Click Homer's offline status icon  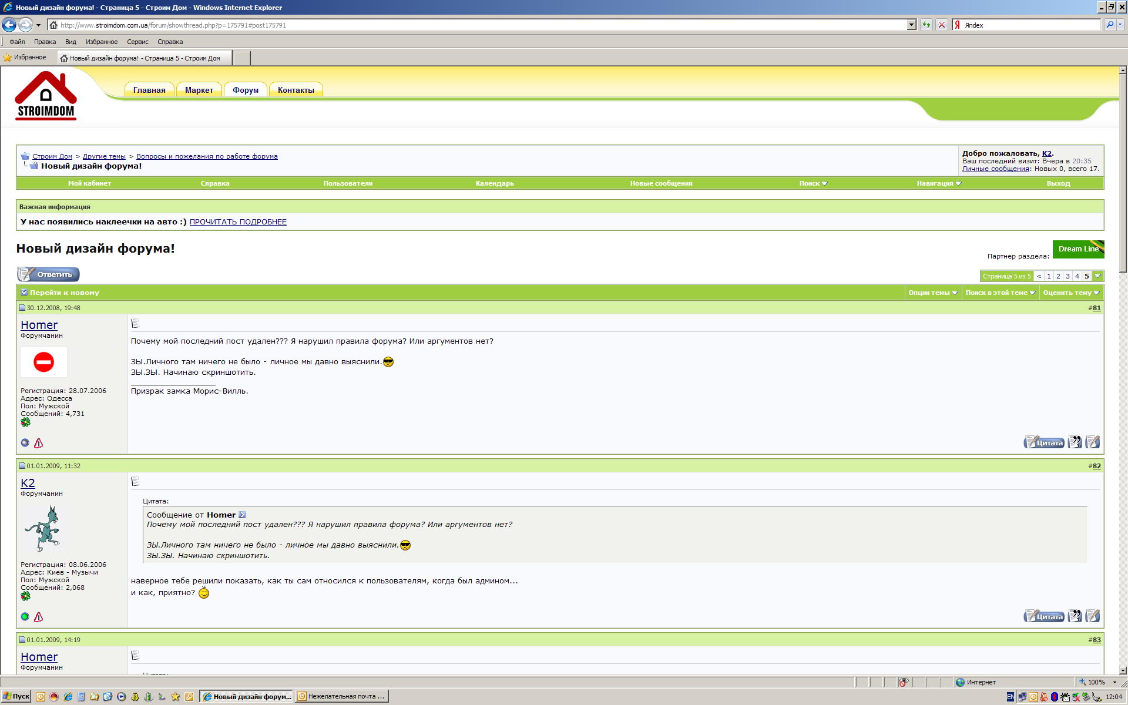(25, 443)
